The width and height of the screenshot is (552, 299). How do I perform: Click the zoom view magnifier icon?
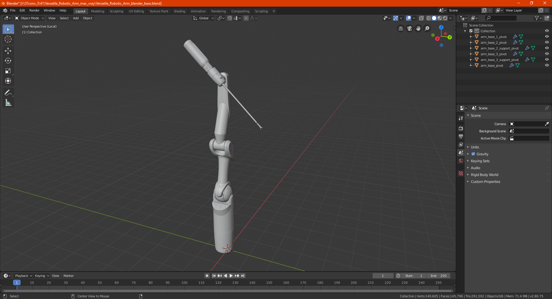(427, 28)
